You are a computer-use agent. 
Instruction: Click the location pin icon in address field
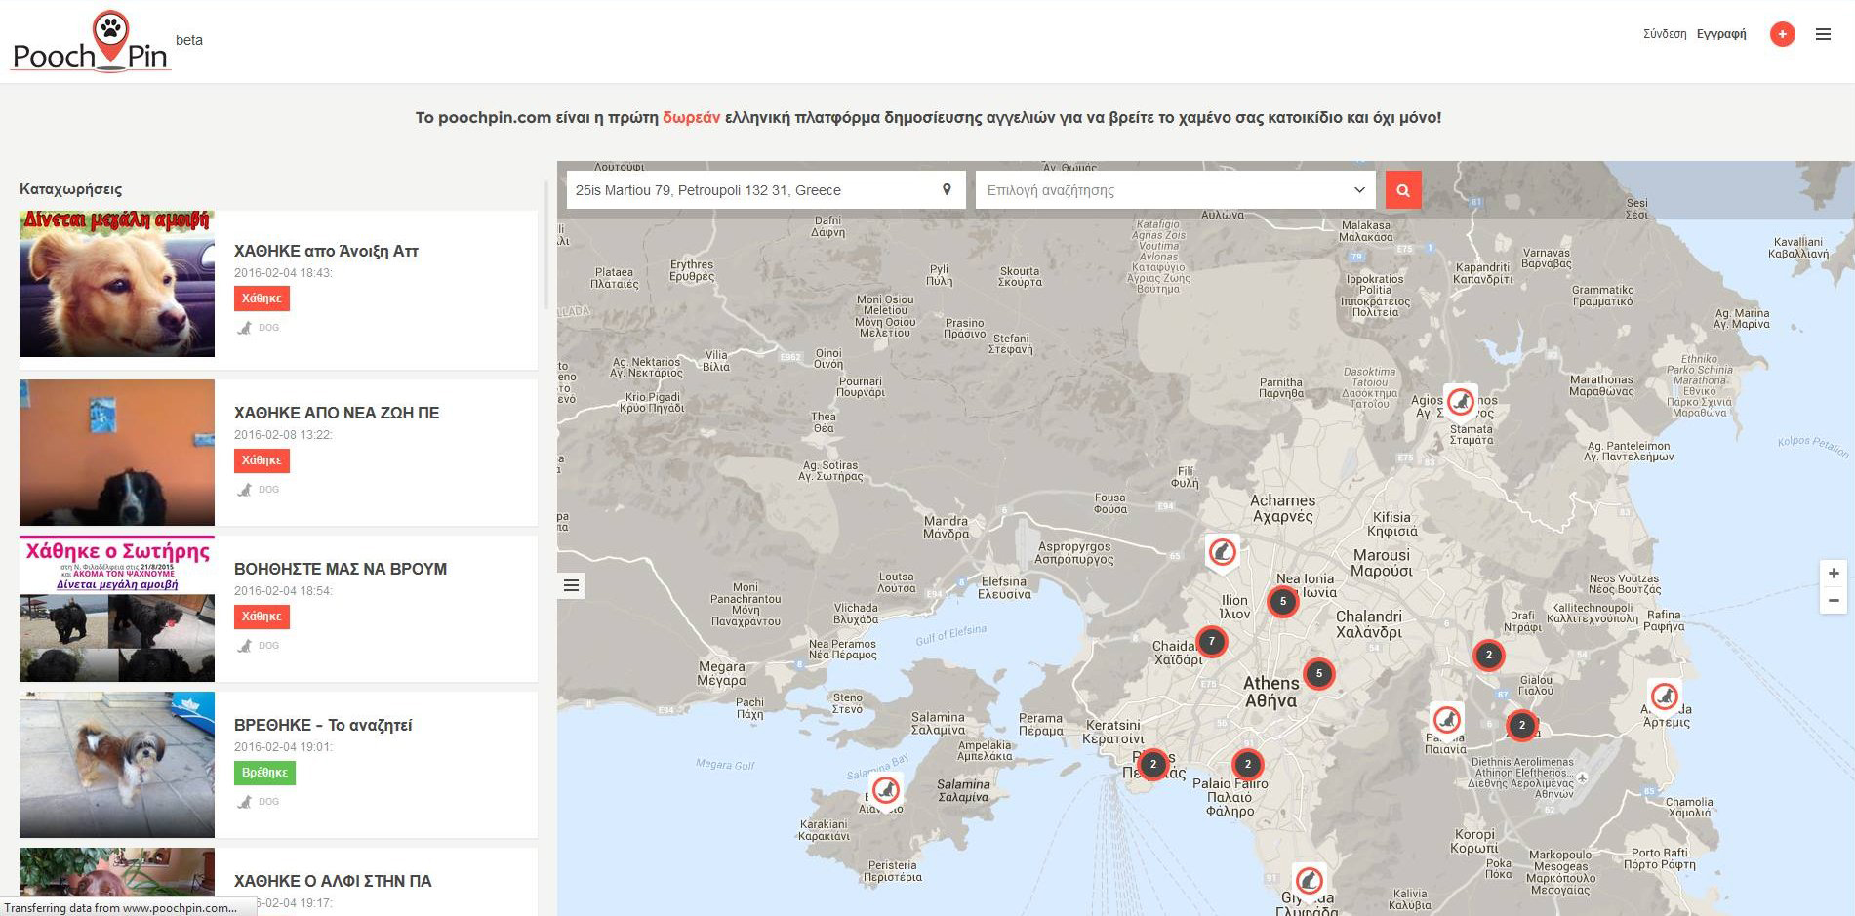tap(947, 189)
